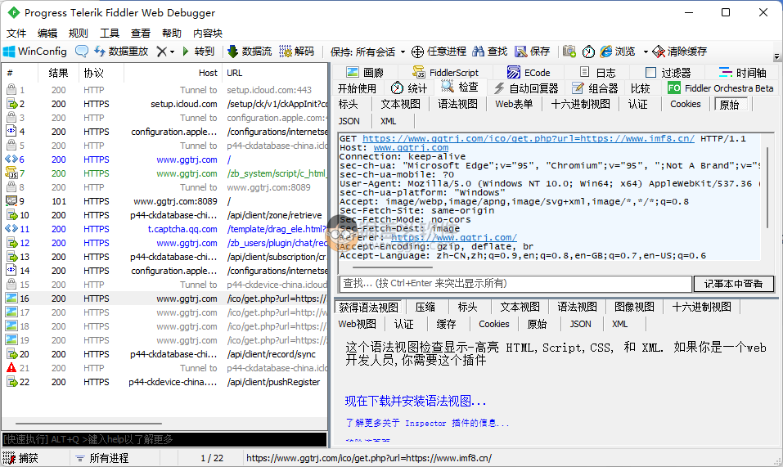Click the Referer https://www.ggtrj.com/ link
This screenshot has height=467, width=783.
click(x=453, y=237)
